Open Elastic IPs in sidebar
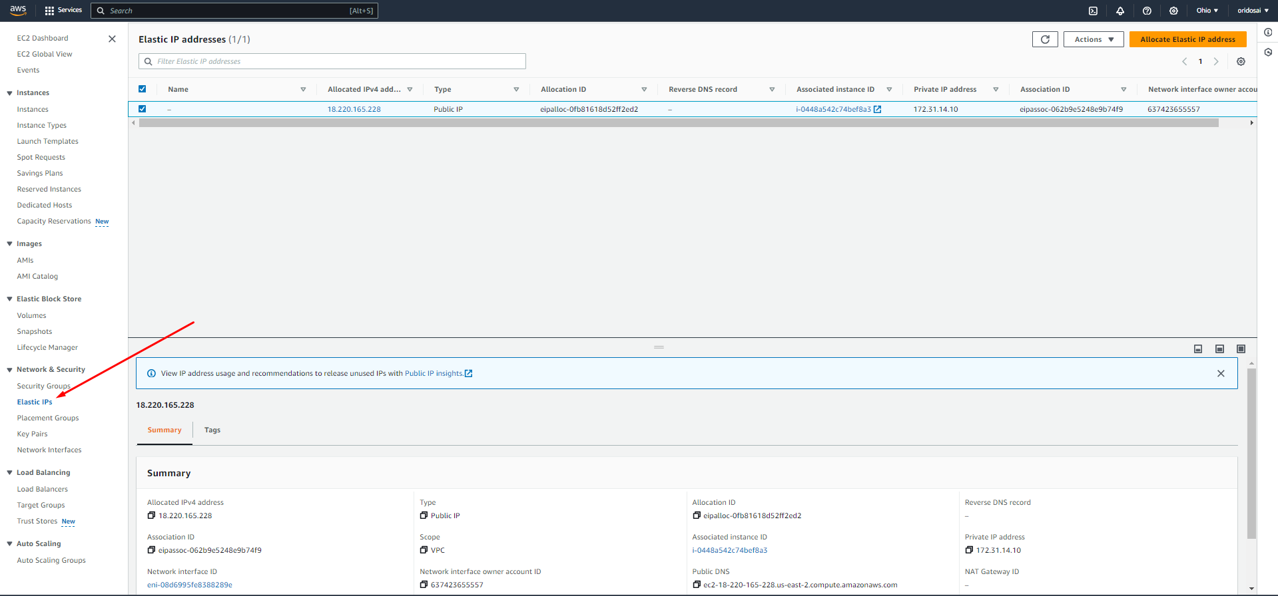Screen dimensions: 1278x596 coord(35,402)
